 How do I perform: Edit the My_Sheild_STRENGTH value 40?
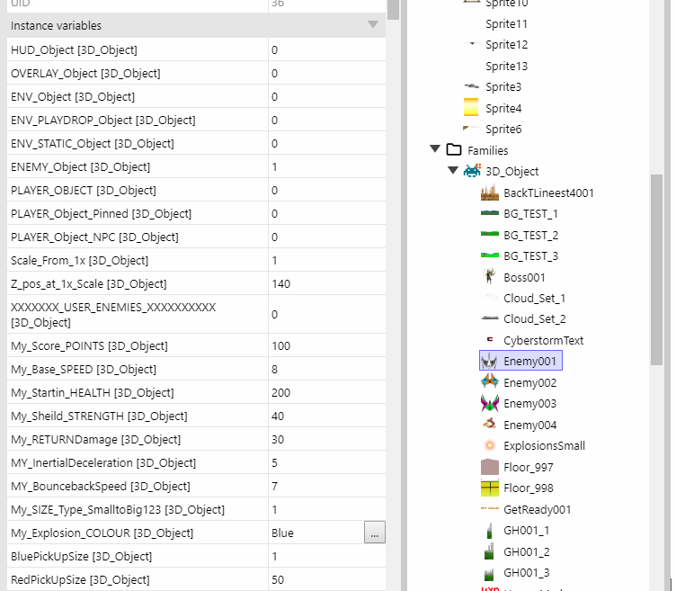click(x=326, y=416)
